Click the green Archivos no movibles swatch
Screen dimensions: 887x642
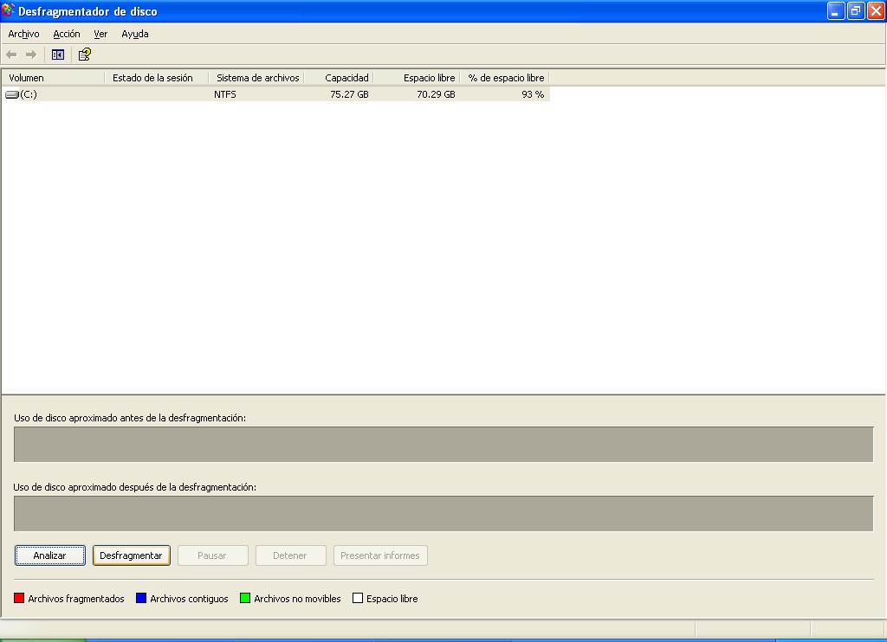(x=245, y=598)
